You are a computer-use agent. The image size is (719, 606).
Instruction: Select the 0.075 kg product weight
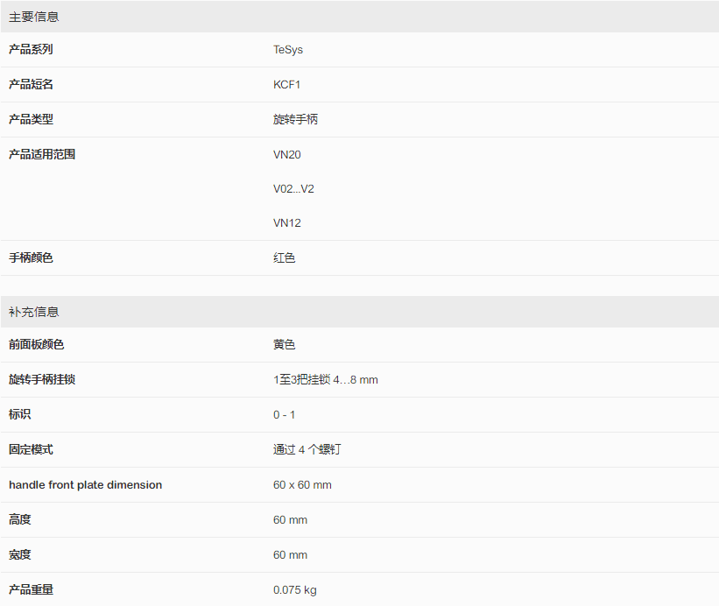[x=295, y=589]
